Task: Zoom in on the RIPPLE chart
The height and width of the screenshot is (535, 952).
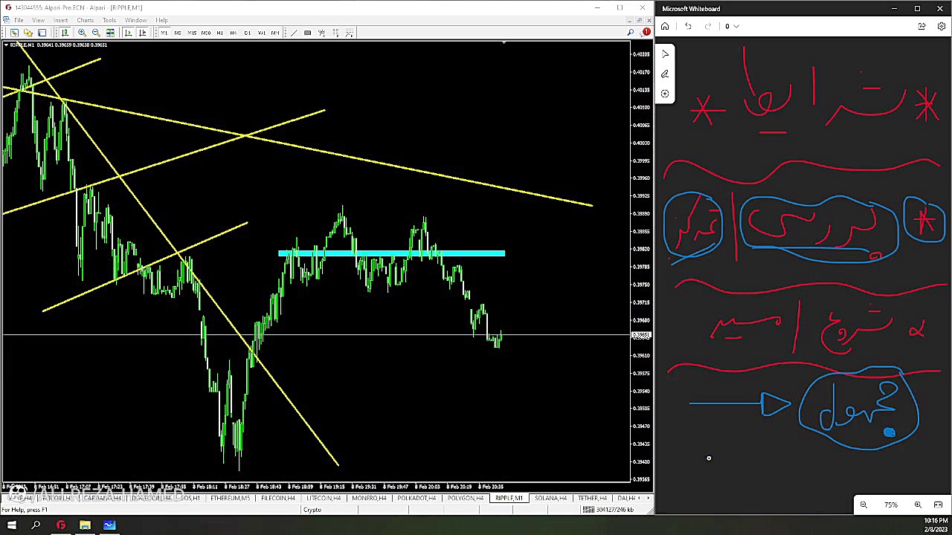Action: click(x=82, y=33)
